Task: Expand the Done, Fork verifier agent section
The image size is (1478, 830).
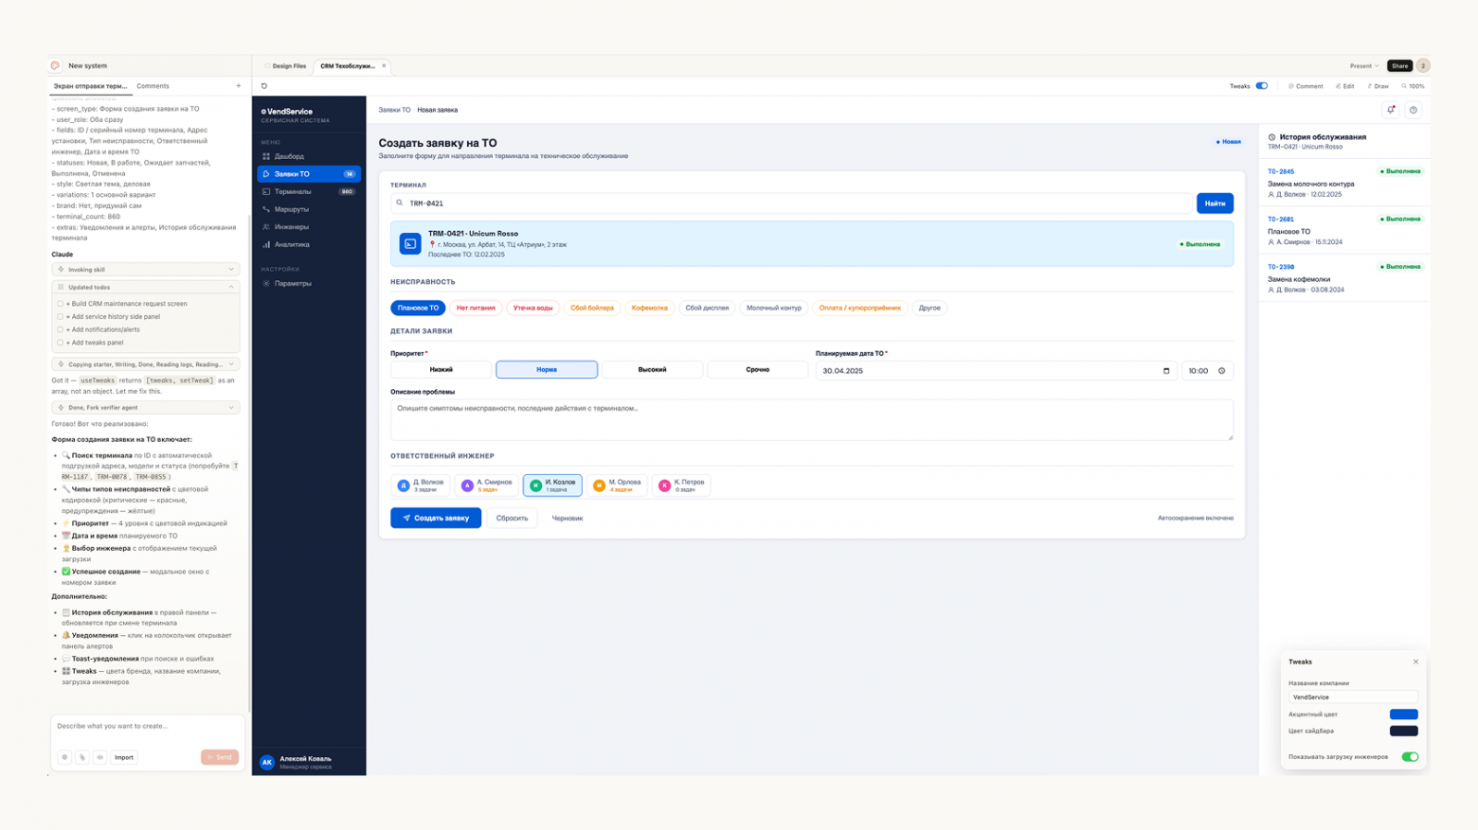Action: click(145, 408)
